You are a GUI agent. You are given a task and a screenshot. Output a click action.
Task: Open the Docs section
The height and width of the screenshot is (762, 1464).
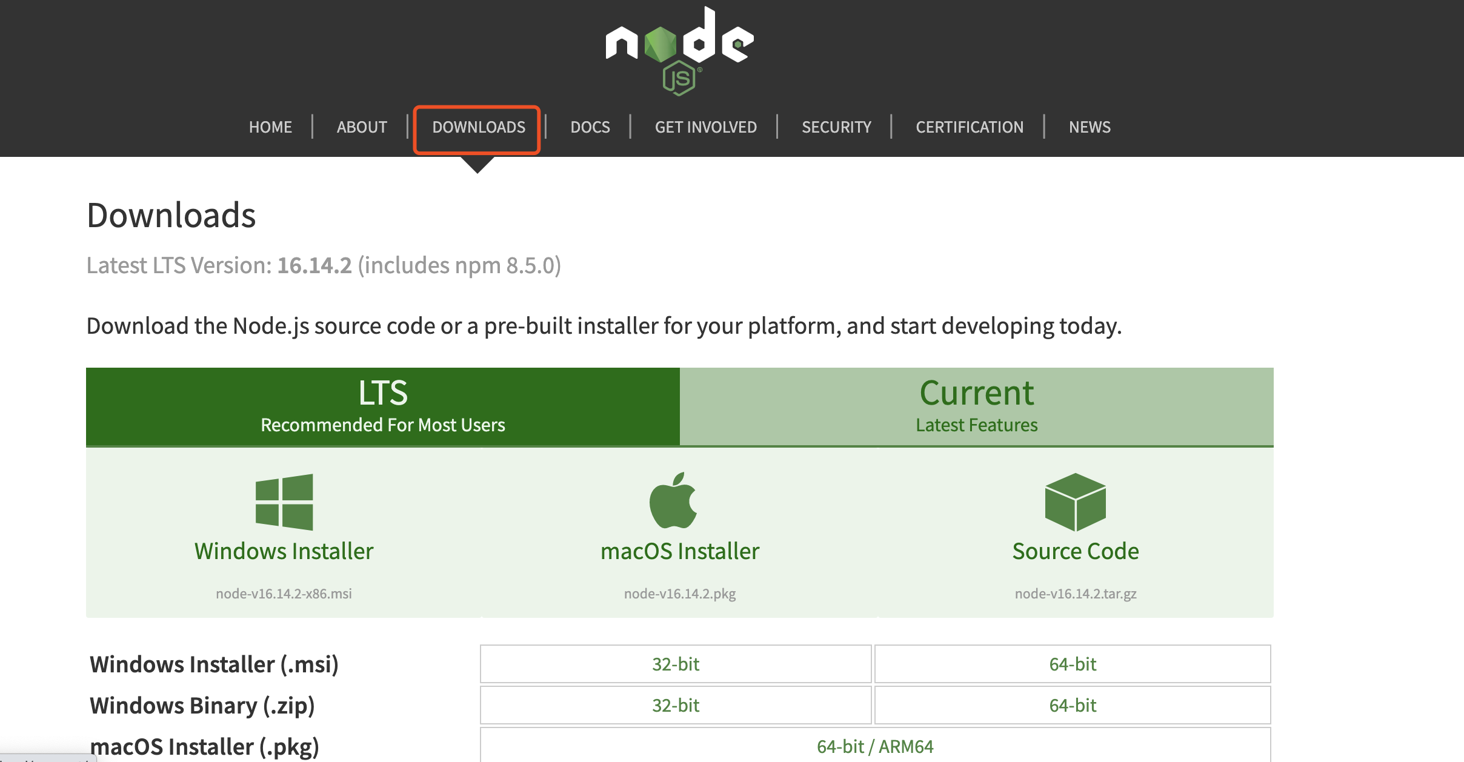click(x=590, y=127)
